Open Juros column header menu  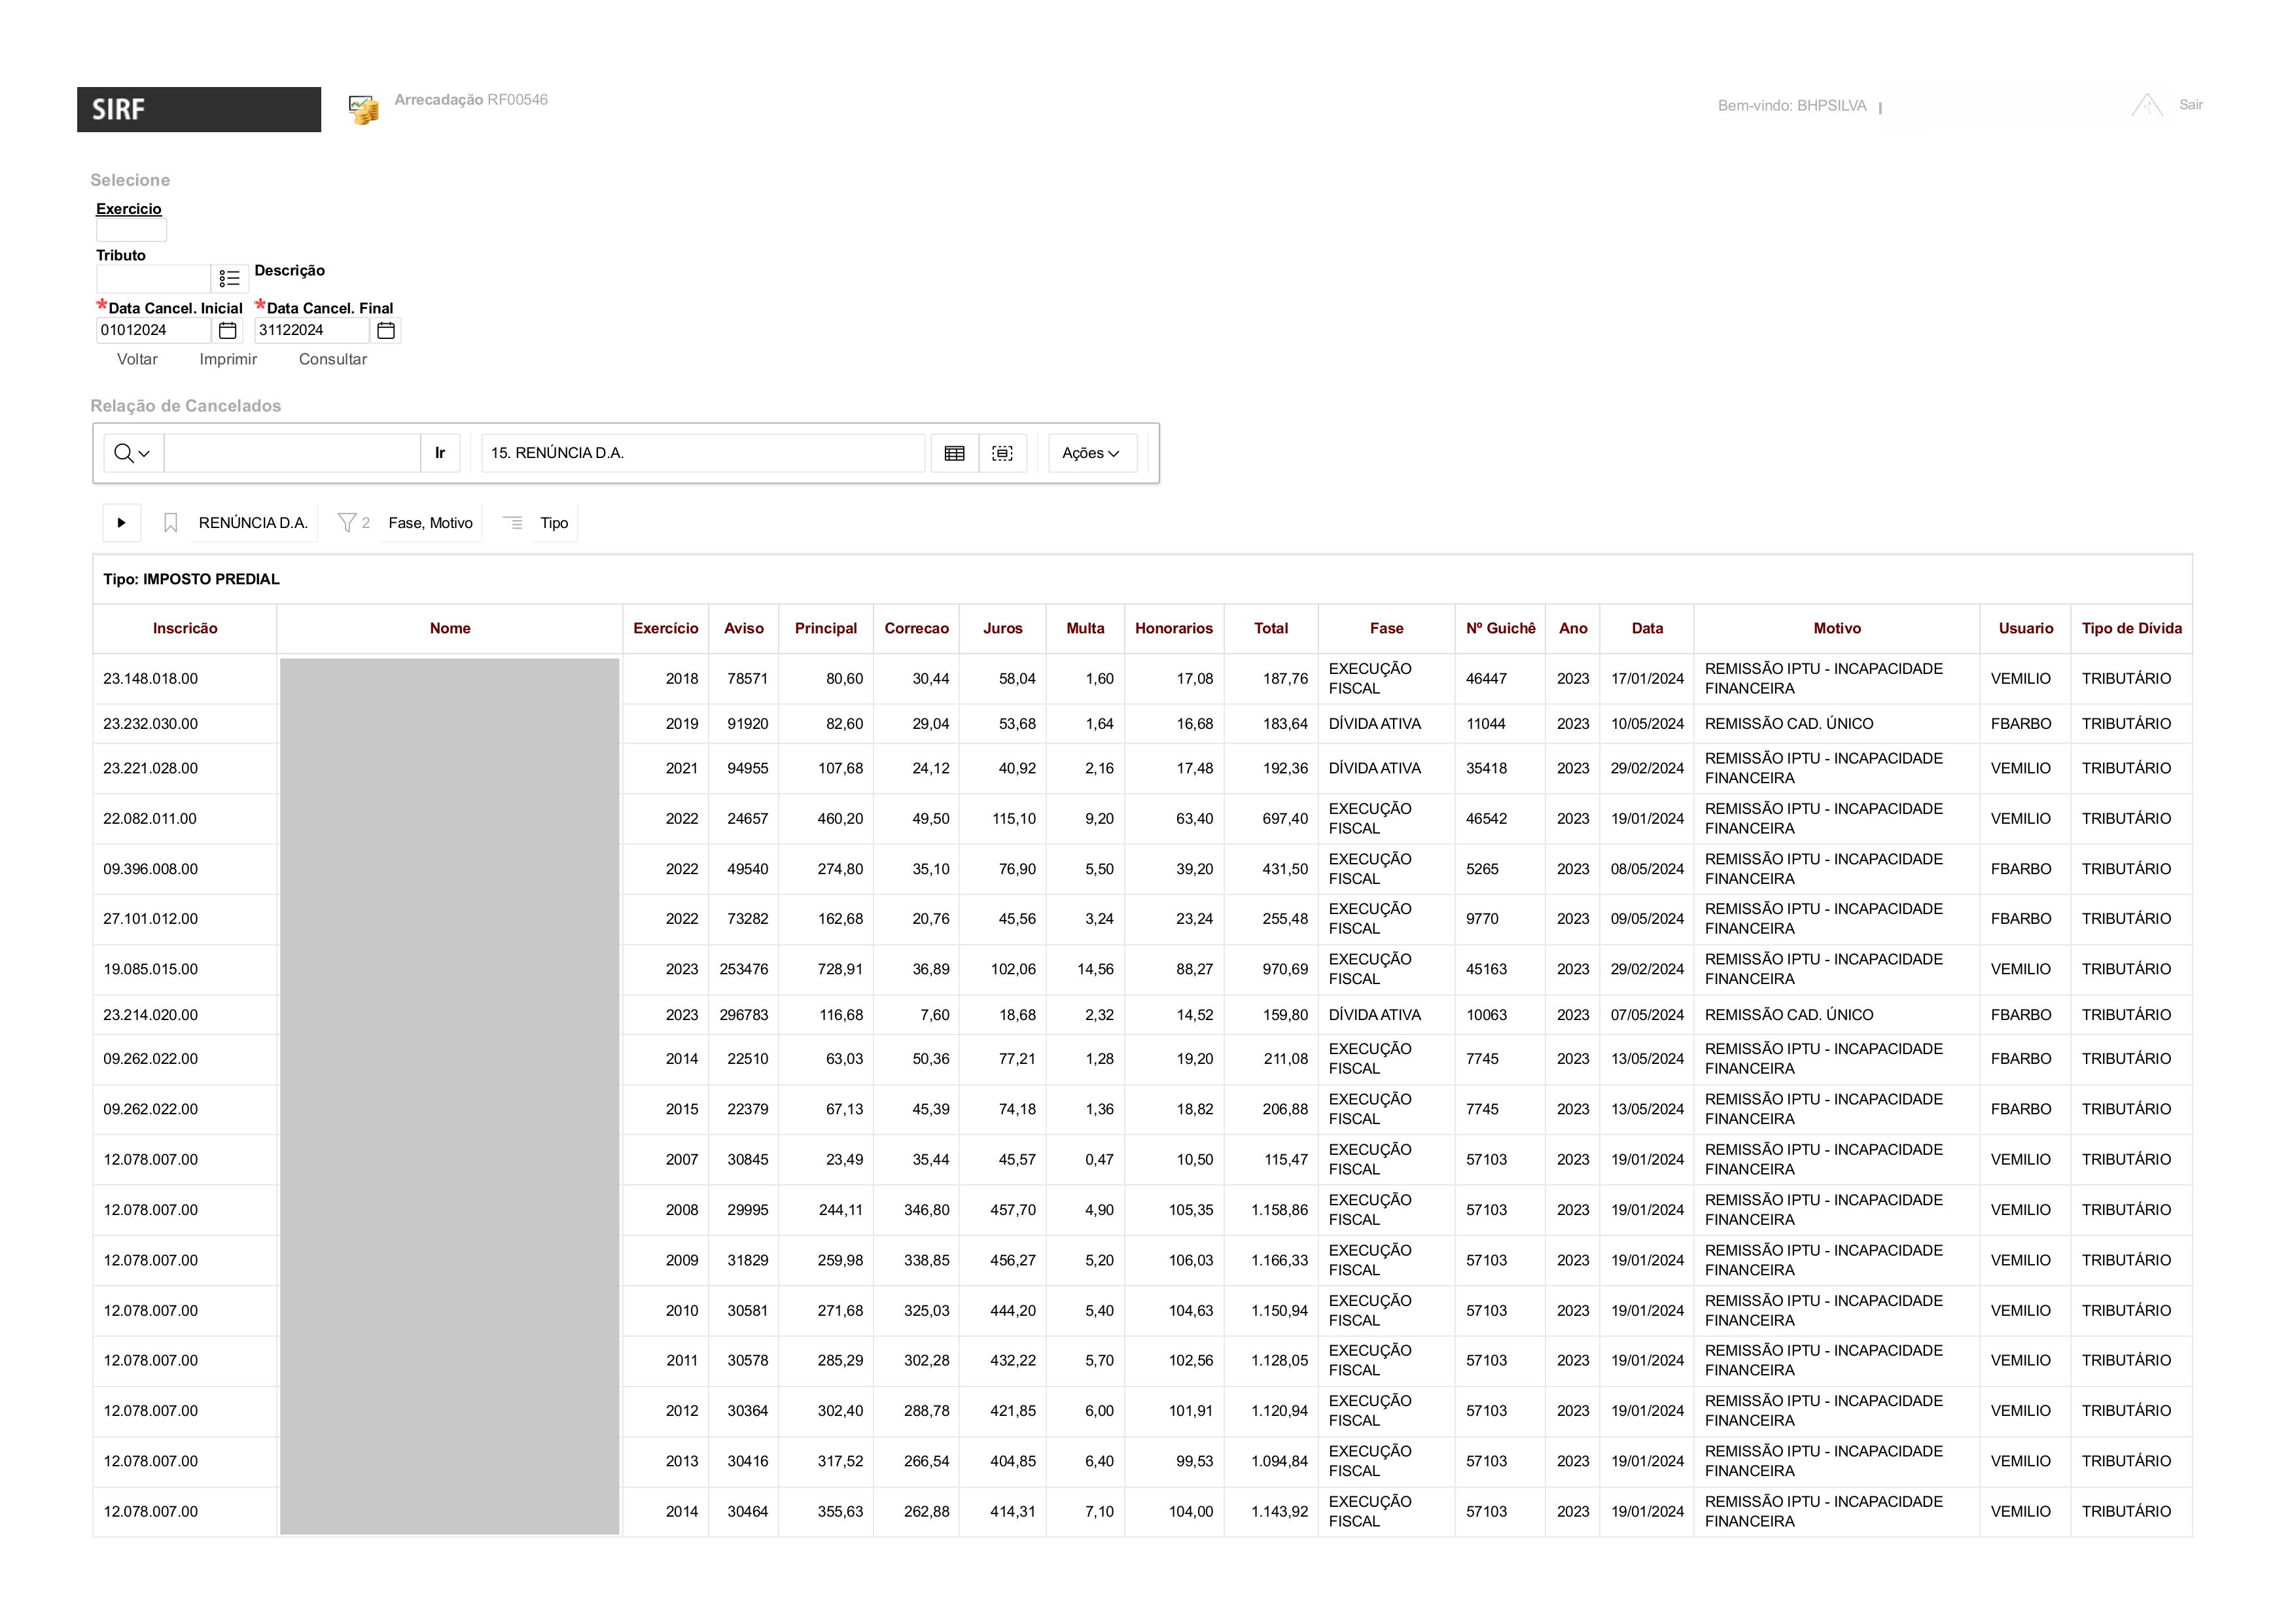click(1003, 628)
